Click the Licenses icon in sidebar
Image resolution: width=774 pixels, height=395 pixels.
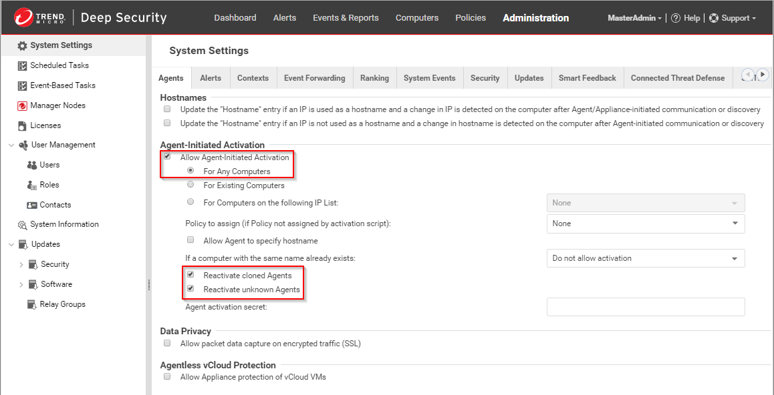click(x=22, y=125)
